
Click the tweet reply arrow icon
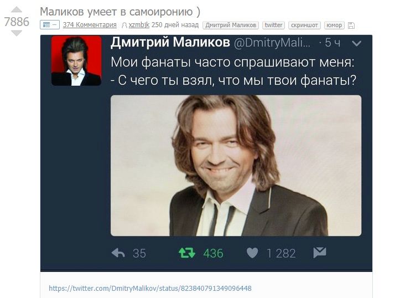coord(118,253)
